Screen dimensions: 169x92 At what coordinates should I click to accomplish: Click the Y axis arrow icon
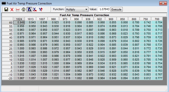(x=41, y=9)
